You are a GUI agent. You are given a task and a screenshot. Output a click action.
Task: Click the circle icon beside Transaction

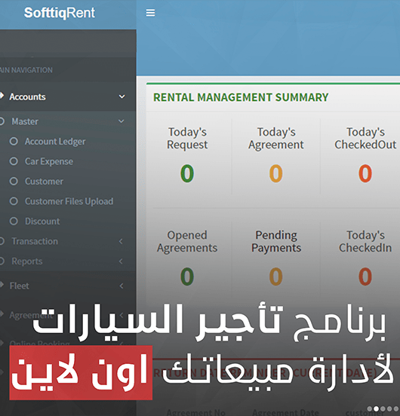click(2, 241)
